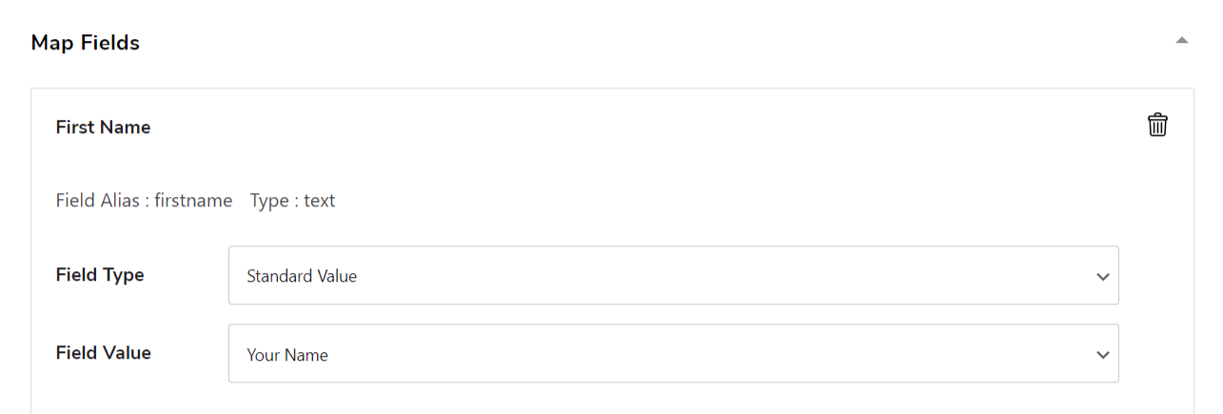
Task: Collapse the Map Fields section arrow
Action: pos(1181,40)
